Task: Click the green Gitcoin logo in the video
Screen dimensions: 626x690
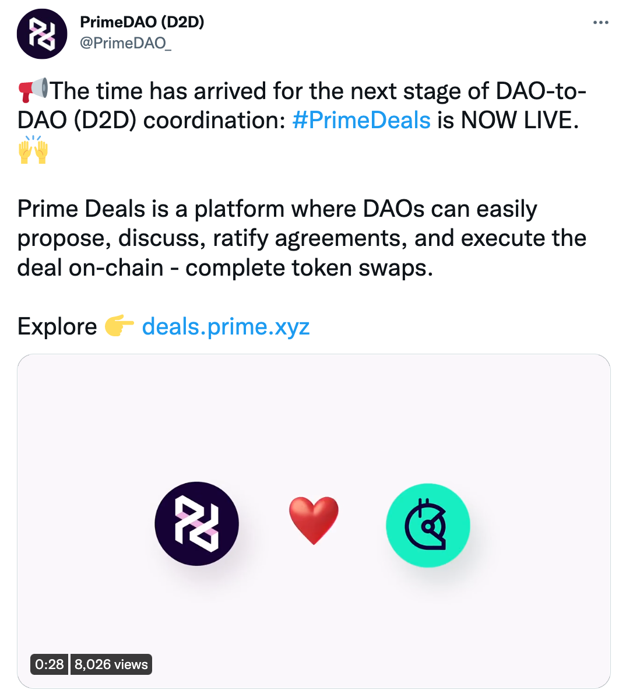Action: [x=428, y=524]
